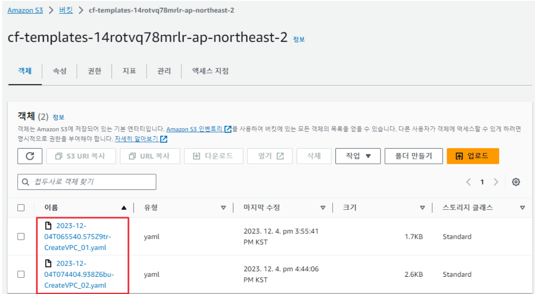Sort by the 크기 column arrow
The image size is (535, 294).
[x=422, y=208]
